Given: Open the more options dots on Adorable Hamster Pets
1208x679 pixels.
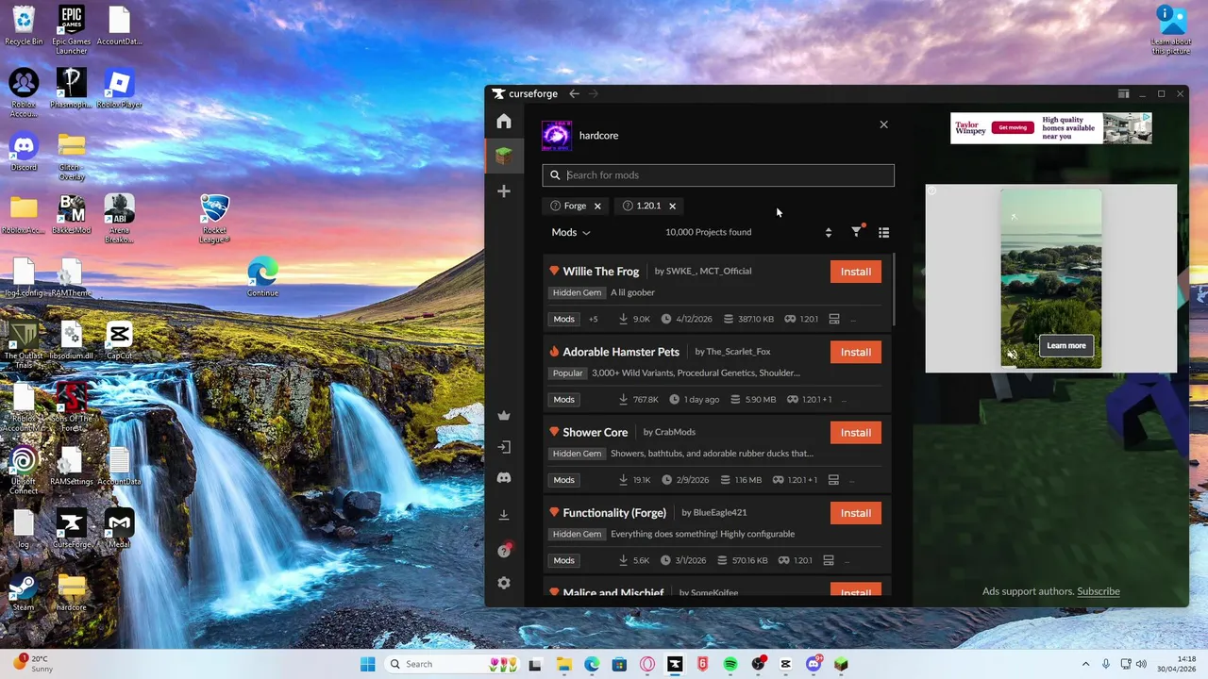Looking at the screenshot, I should click(843, 400).
